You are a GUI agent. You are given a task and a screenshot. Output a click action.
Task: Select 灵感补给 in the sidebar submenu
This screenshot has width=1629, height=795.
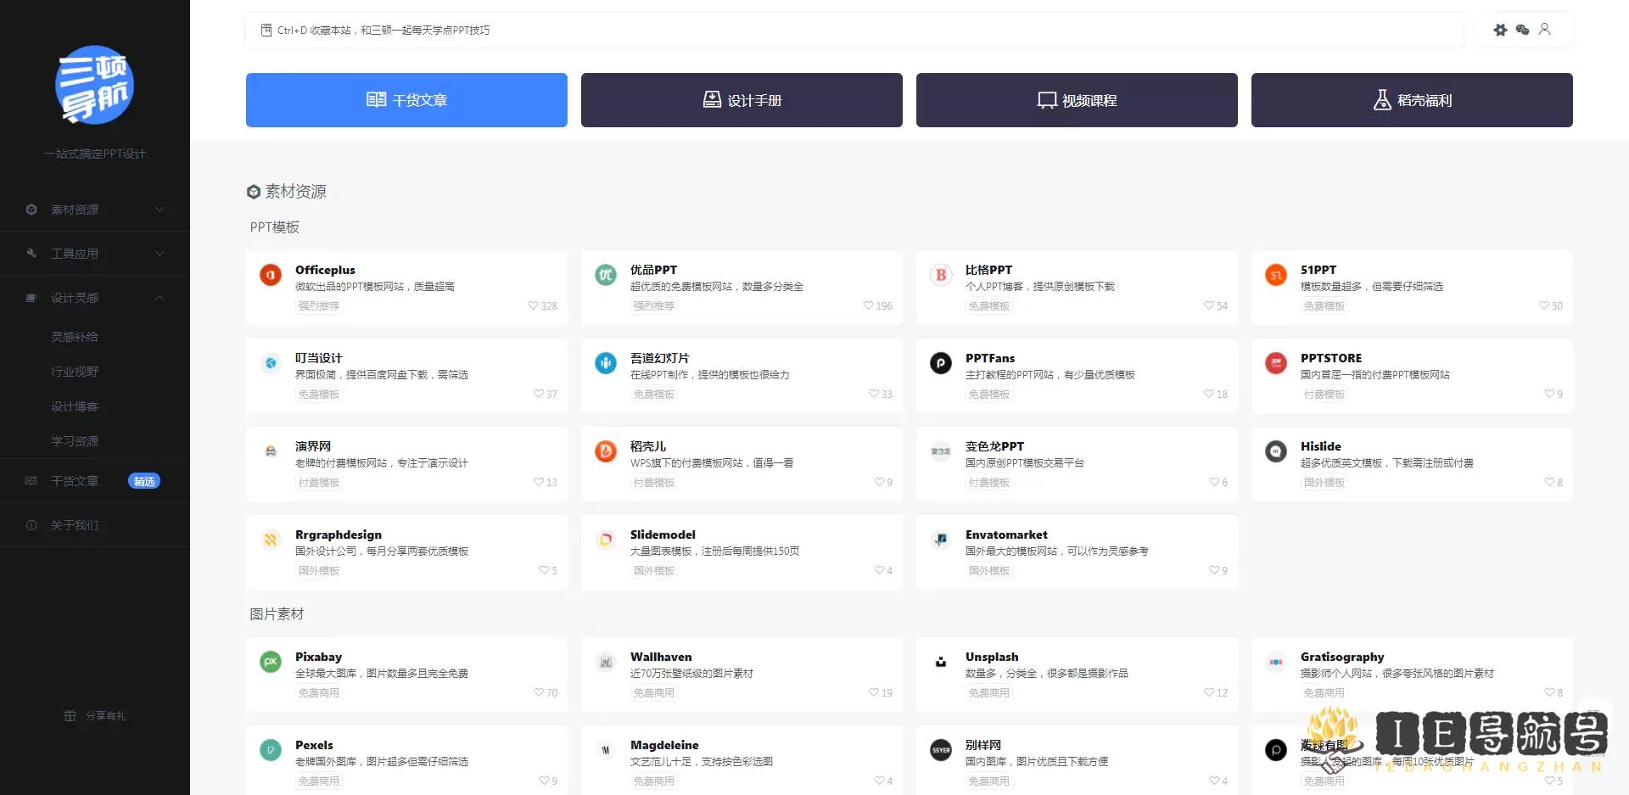click(x=75, y=337)
